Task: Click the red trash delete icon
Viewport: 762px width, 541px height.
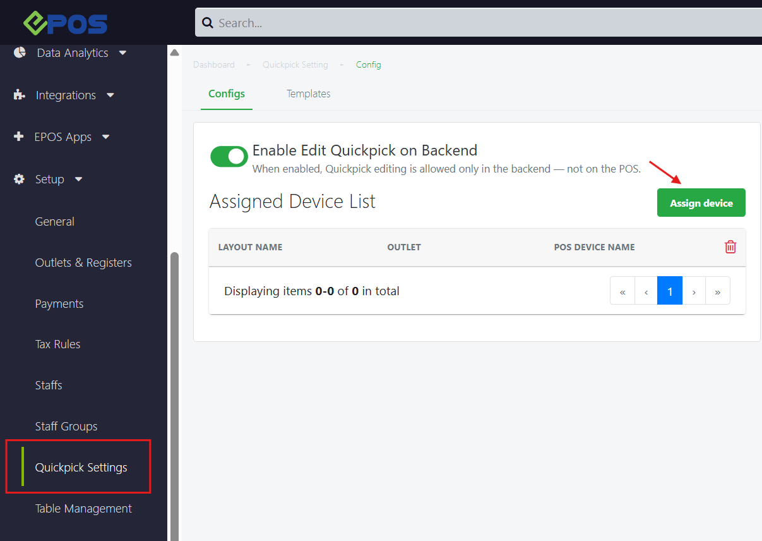Action: [730, 247]
